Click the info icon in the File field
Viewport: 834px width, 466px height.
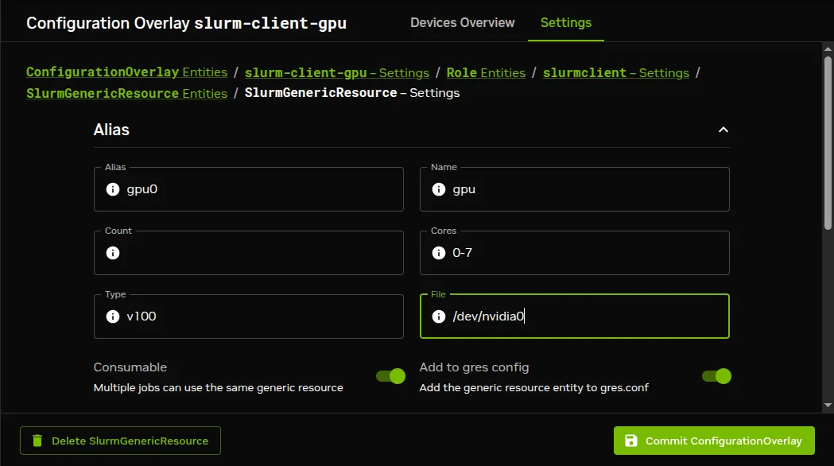click(439, 316)
